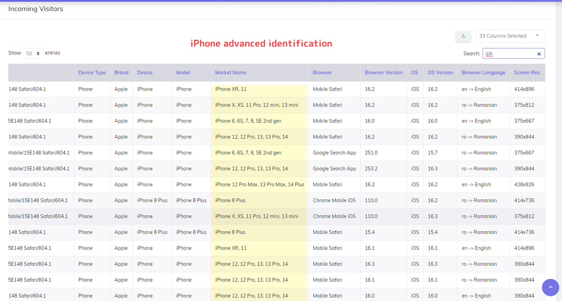Viewport: 562px width, 301px height.
Task: Click the export/upload icon
Action: pyautogui.click(x=463, y=36)
